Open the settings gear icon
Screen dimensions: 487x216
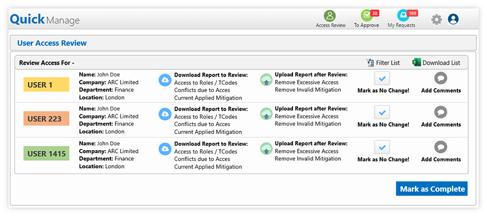click(x=436, y=20)
